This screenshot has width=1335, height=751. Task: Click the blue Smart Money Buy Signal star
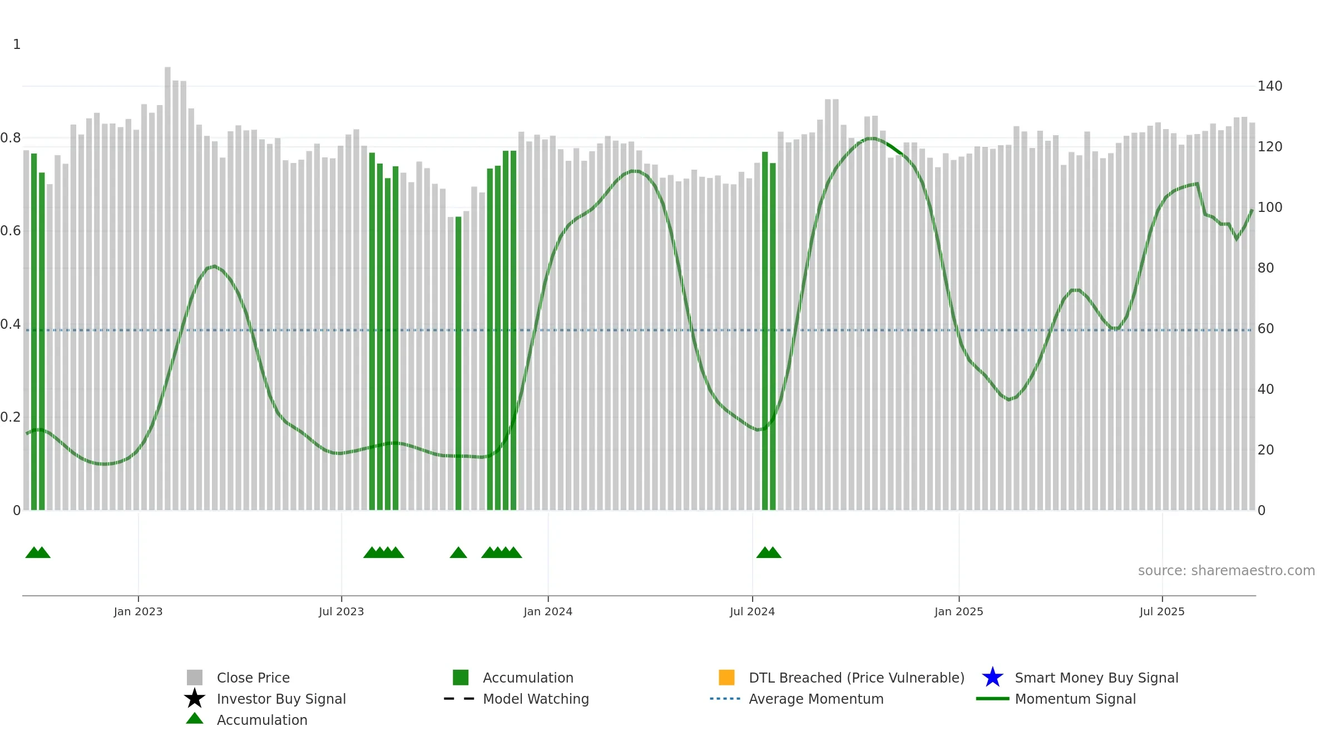point(992,677)
